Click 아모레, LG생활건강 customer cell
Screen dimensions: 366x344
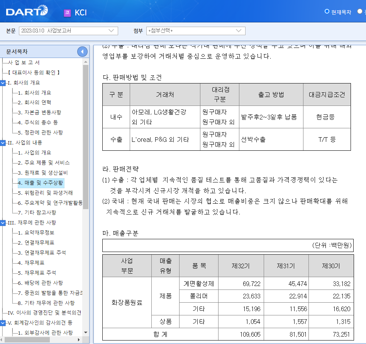click(165, 117)
